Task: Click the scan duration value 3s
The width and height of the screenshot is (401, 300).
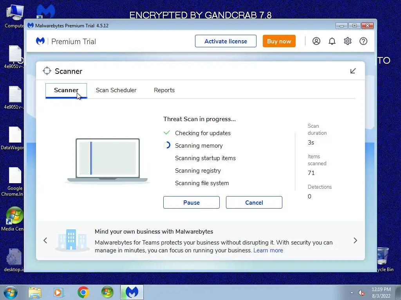Action: [311, 143]
